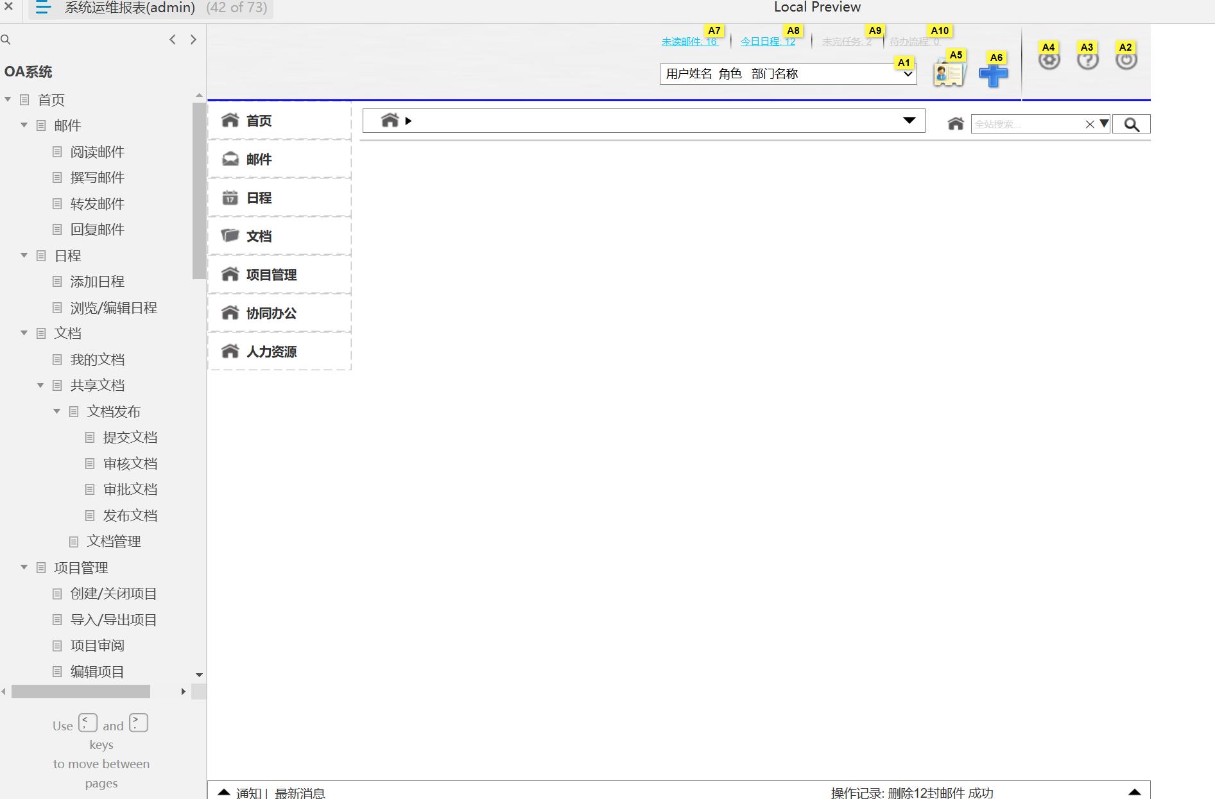The width and height of the screenshot is (1215, 799).
Task: Select the 编辑项目 page in tree
Action: click(x=97, y=671)
